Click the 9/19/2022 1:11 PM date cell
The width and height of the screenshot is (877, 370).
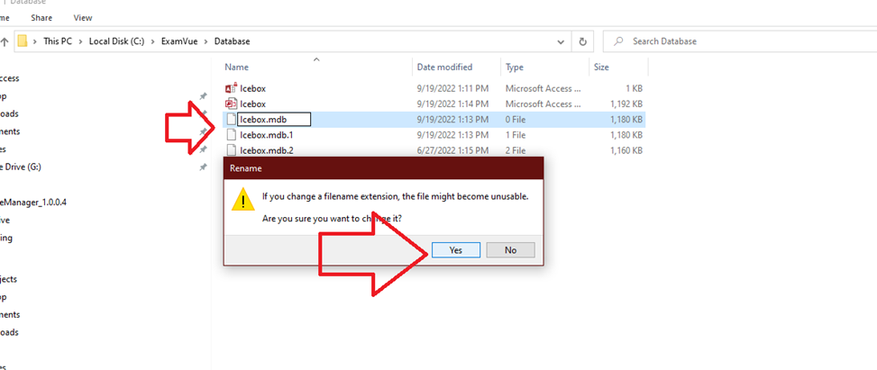coord(453,88)
